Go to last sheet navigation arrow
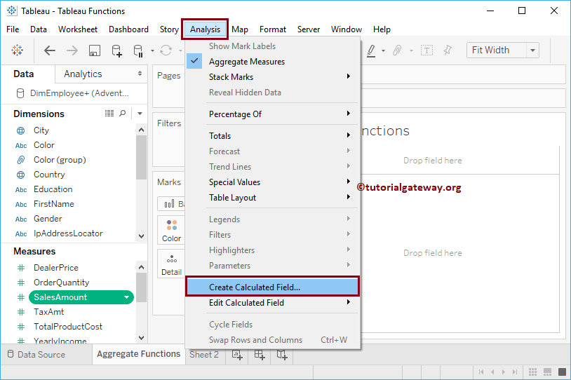571x380 pixels. (515, 372)
